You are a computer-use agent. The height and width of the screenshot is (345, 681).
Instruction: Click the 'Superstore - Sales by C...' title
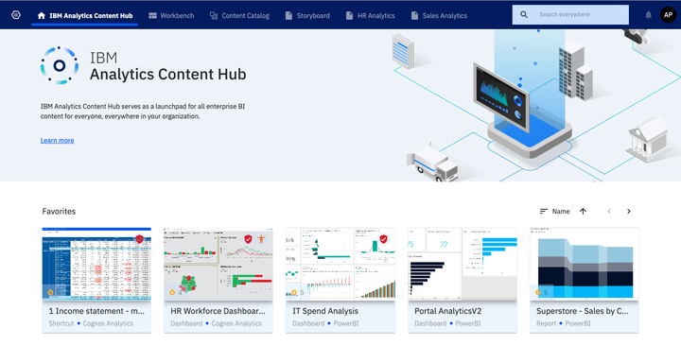click(582, 311)
